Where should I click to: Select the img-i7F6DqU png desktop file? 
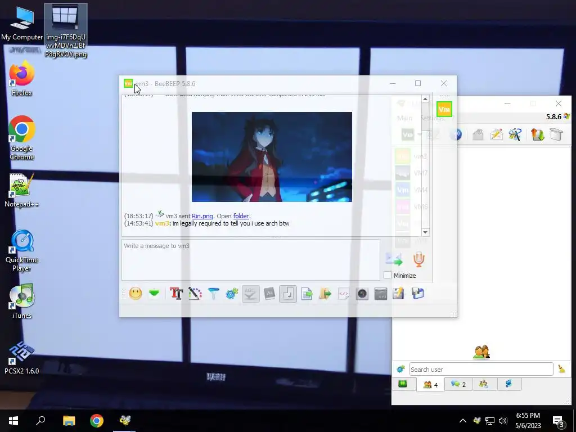[x=65, y=31]
